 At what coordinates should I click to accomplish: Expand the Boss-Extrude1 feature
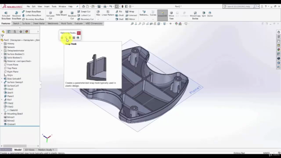point(2,79)
